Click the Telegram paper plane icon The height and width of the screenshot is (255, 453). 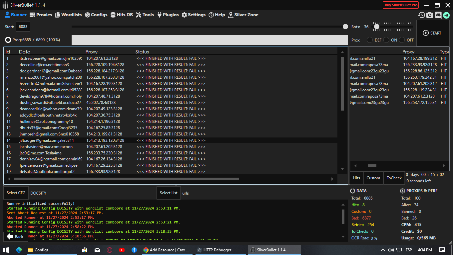point(446,15)
